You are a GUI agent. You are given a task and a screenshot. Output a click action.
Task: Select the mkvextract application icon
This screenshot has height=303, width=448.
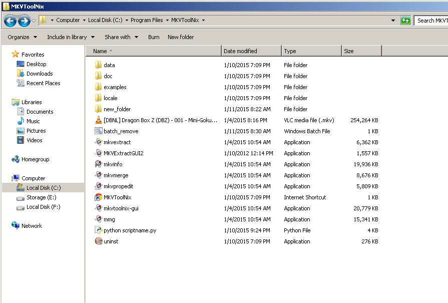tap(98, 142)
